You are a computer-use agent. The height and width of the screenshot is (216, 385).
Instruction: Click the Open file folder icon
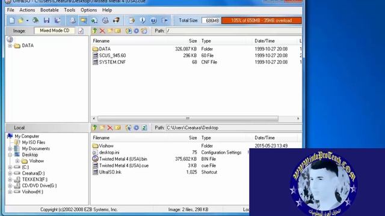[21, 20]
